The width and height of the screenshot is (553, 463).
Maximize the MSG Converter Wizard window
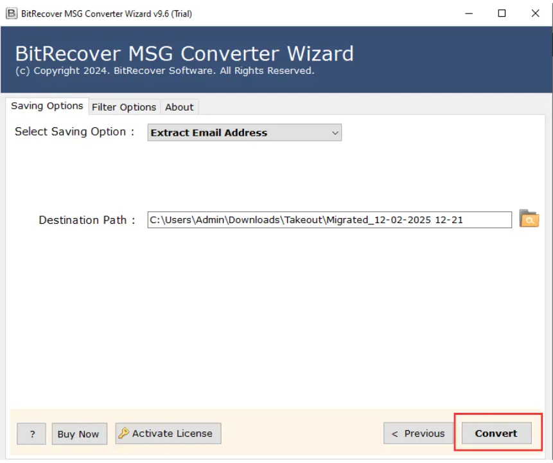[x=502, y=14]
